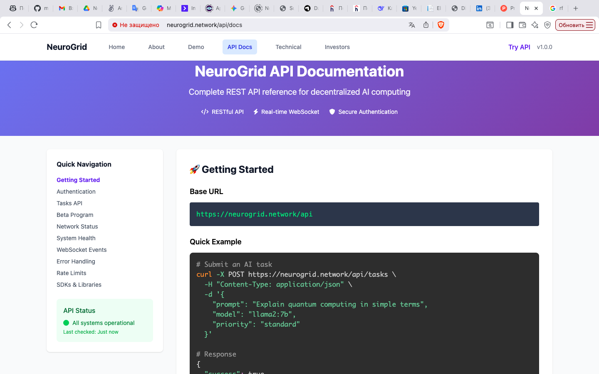The width and height of the screenshot is (599, 374).
Task: Open Brave Wallet from the toolbar
Action: [x=522, y=25]
